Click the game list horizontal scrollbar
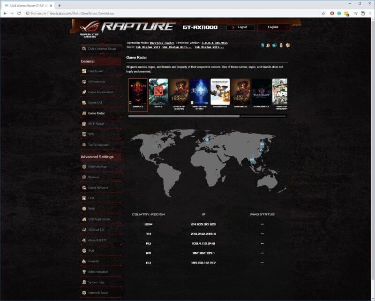The height and width of the screenshot is (301, 375). [184, 116]
